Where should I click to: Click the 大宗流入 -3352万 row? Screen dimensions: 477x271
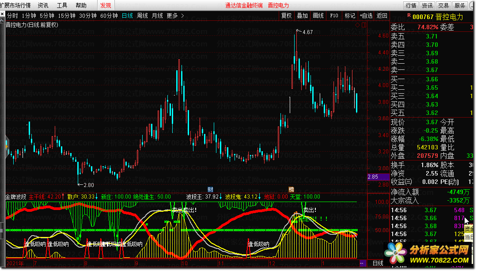coord(432,200)
